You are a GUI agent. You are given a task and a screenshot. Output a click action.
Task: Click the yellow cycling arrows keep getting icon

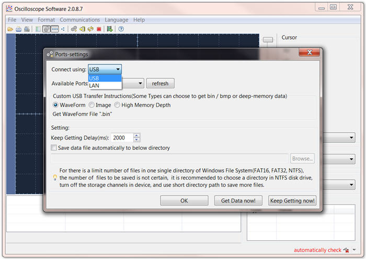point(90,29)
